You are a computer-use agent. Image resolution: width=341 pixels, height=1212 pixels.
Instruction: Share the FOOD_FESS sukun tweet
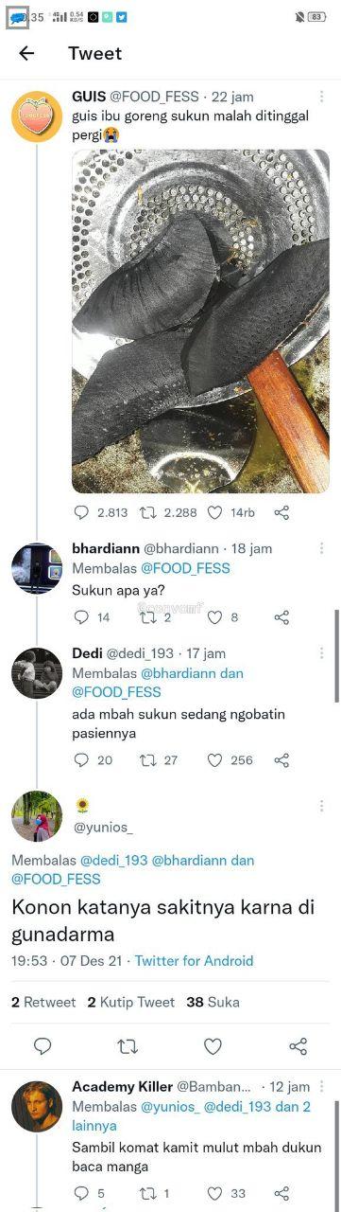tap(281, 512)
